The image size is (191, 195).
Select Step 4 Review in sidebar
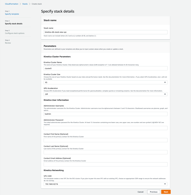click(8, 43)
